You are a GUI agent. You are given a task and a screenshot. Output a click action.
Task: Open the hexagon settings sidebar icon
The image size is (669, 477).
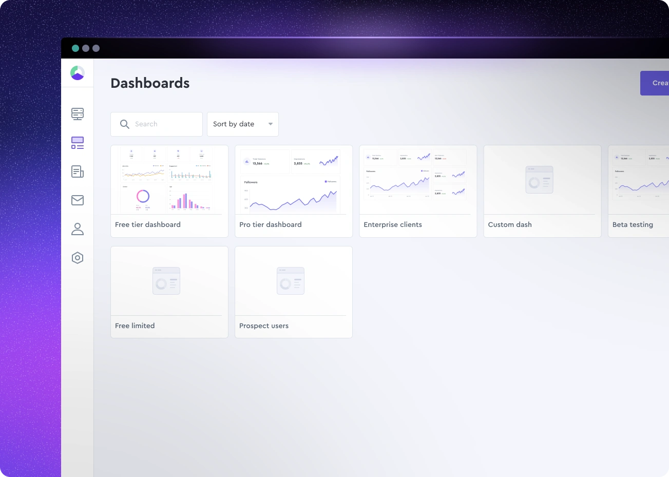78,258
